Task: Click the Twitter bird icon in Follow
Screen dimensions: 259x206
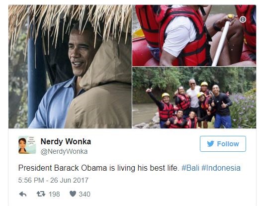Action: (210, 144)
